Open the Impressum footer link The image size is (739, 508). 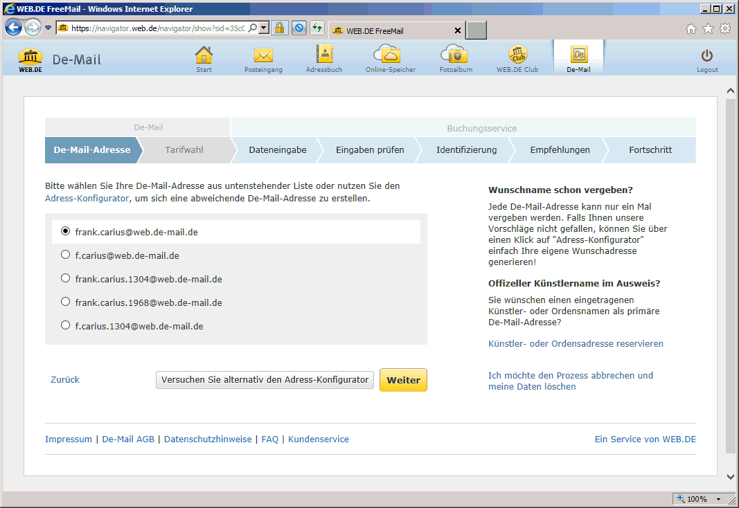pos(69,439)
